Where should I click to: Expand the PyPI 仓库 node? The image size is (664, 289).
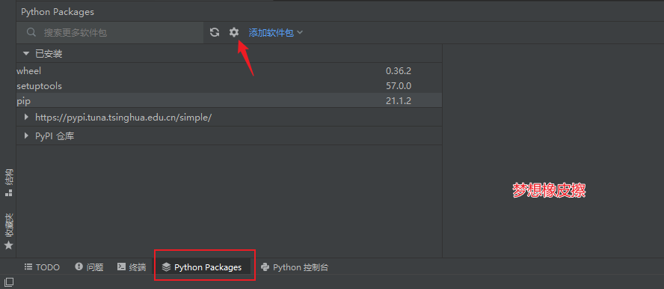pos(27,136)
